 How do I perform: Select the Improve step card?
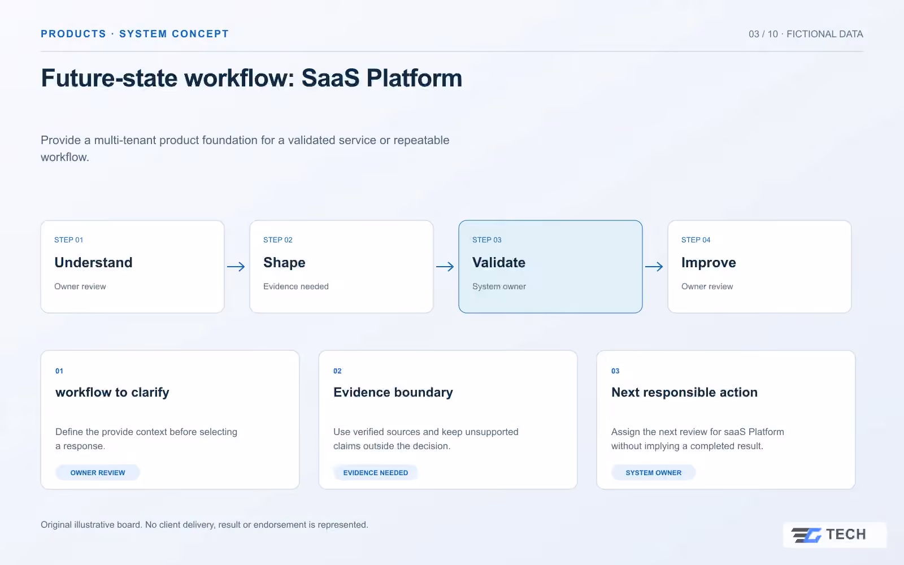click(759, 267)
